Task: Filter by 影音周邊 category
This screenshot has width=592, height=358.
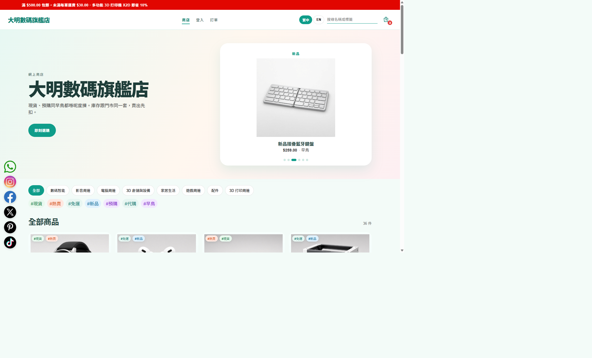Action: tap(83, 191)
